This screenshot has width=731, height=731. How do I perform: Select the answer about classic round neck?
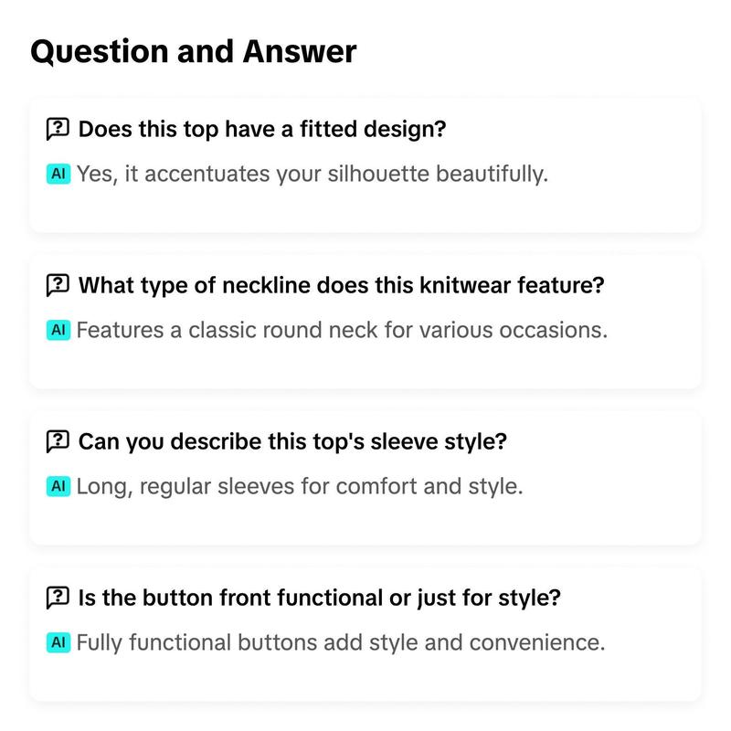tap(342, 330)
